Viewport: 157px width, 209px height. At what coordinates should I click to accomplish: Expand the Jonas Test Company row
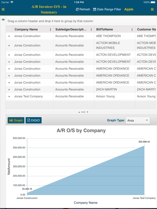coord(9,96)
